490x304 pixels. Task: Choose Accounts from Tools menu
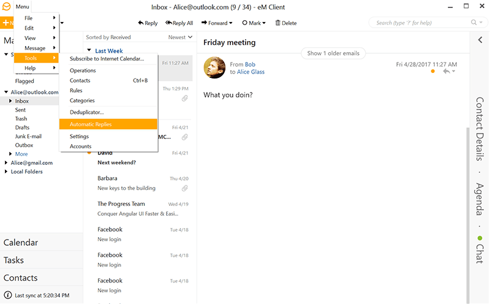(x=108, y=146)
